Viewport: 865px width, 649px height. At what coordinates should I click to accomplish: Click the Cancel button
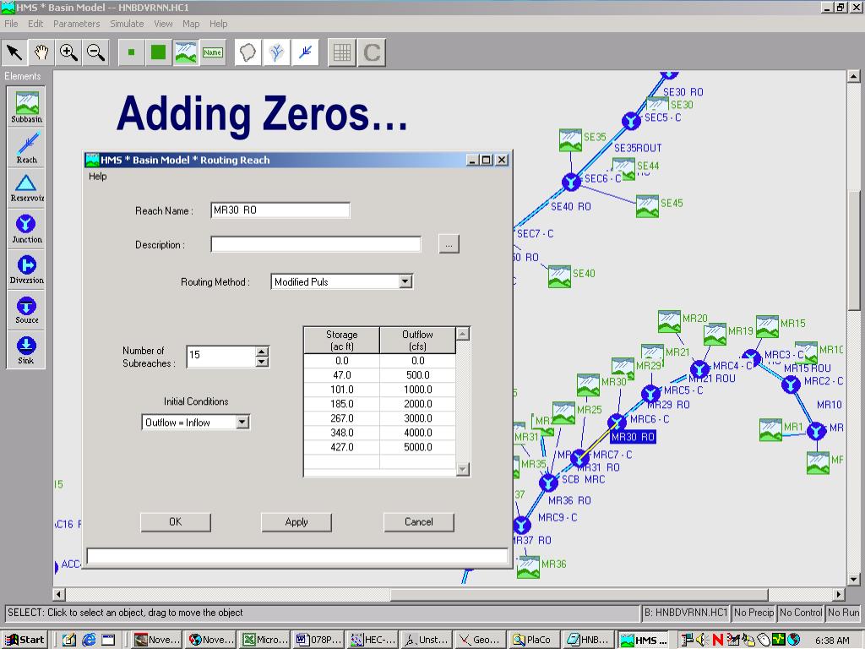coord(419,522)
